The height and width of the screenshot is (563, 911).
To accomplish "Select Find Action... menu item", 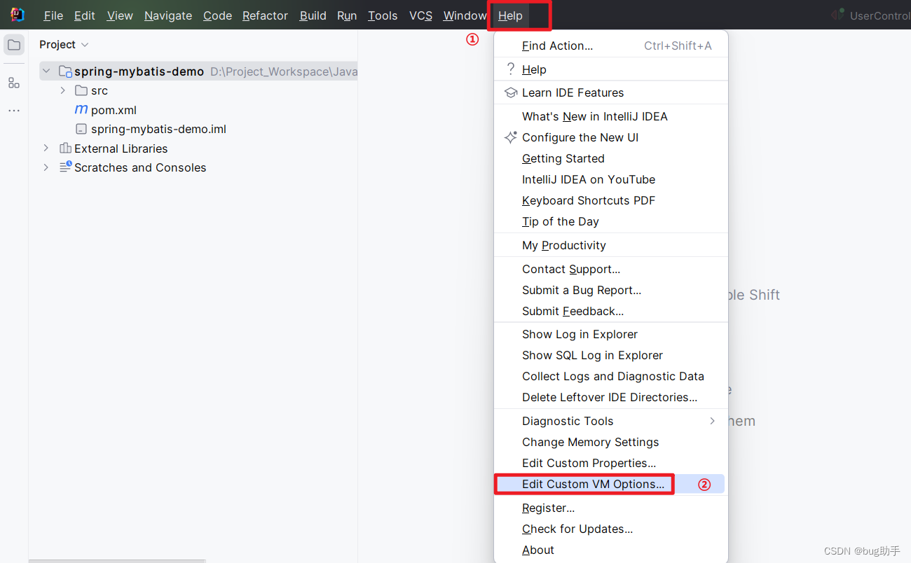I will [611, 46].
